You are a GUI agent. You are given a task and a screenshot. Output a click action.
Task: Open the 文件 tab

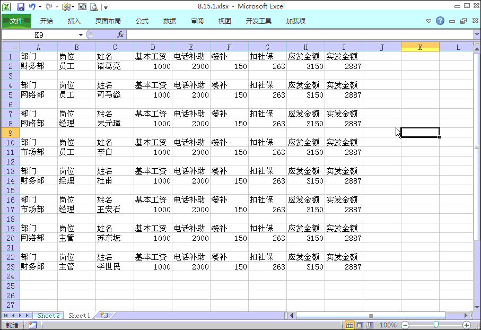click(16, 21)
